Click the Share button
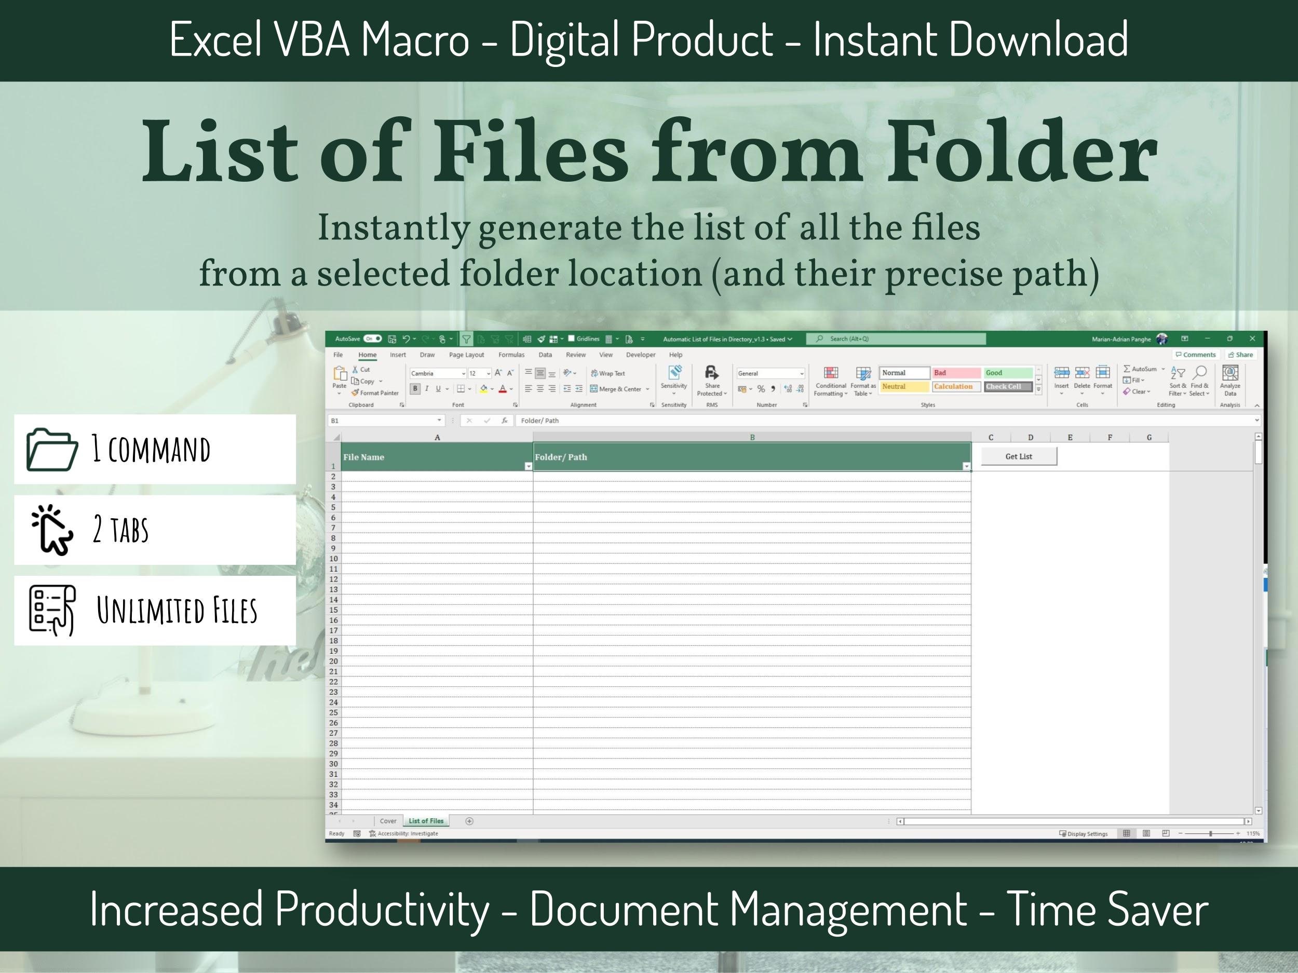 pos(1241,355)
